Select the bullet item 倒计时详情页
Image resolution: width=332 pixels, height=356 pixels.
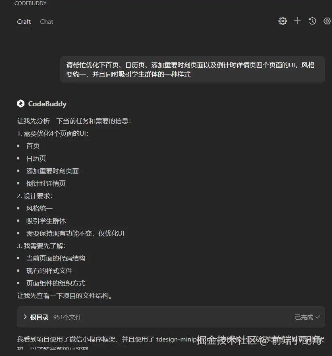(x=46, y=183)
